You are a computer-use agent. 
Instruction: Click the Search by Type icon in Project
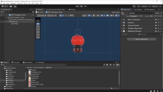click(x=107, y=65)
